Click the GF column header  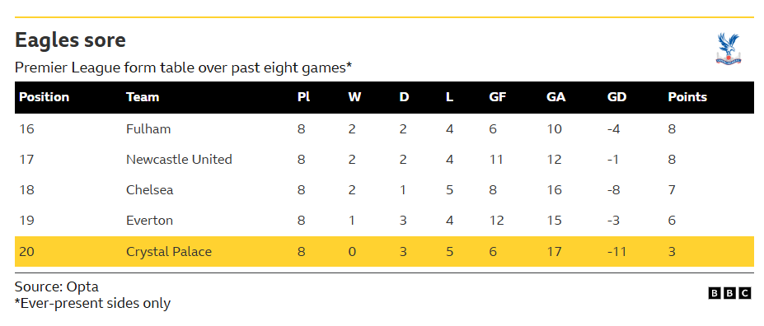(x=498, y=97)
